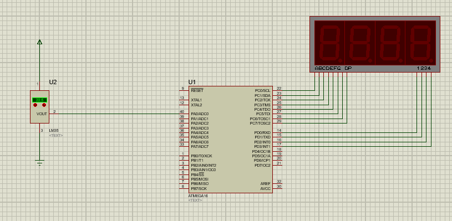Click the first digit of seven-segment display

[x=329, y=43]
